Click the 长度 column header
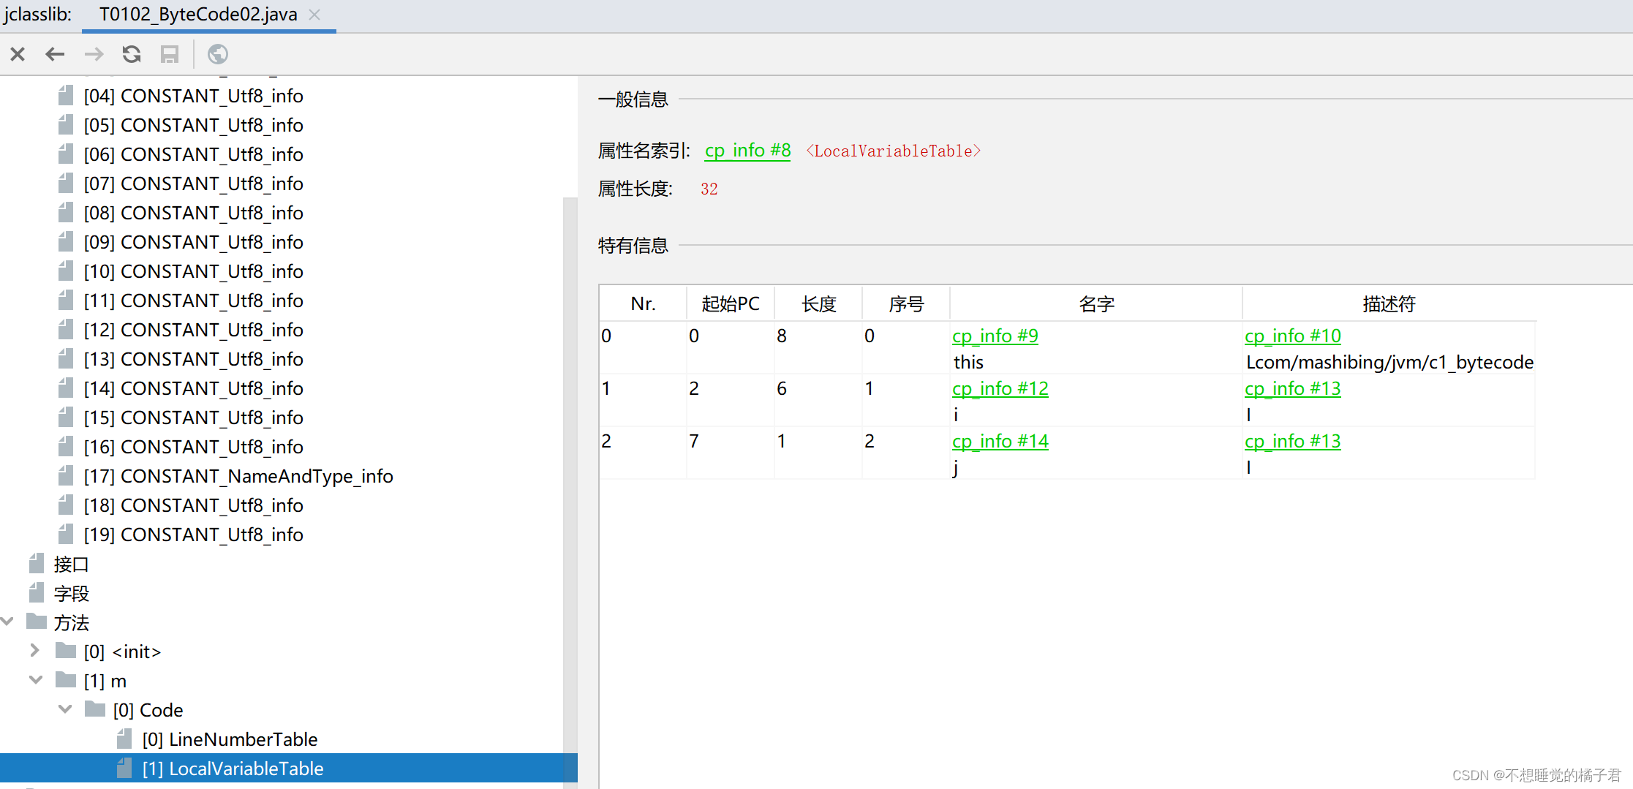This screenshot has height=789, width=1633. point(818,303)
